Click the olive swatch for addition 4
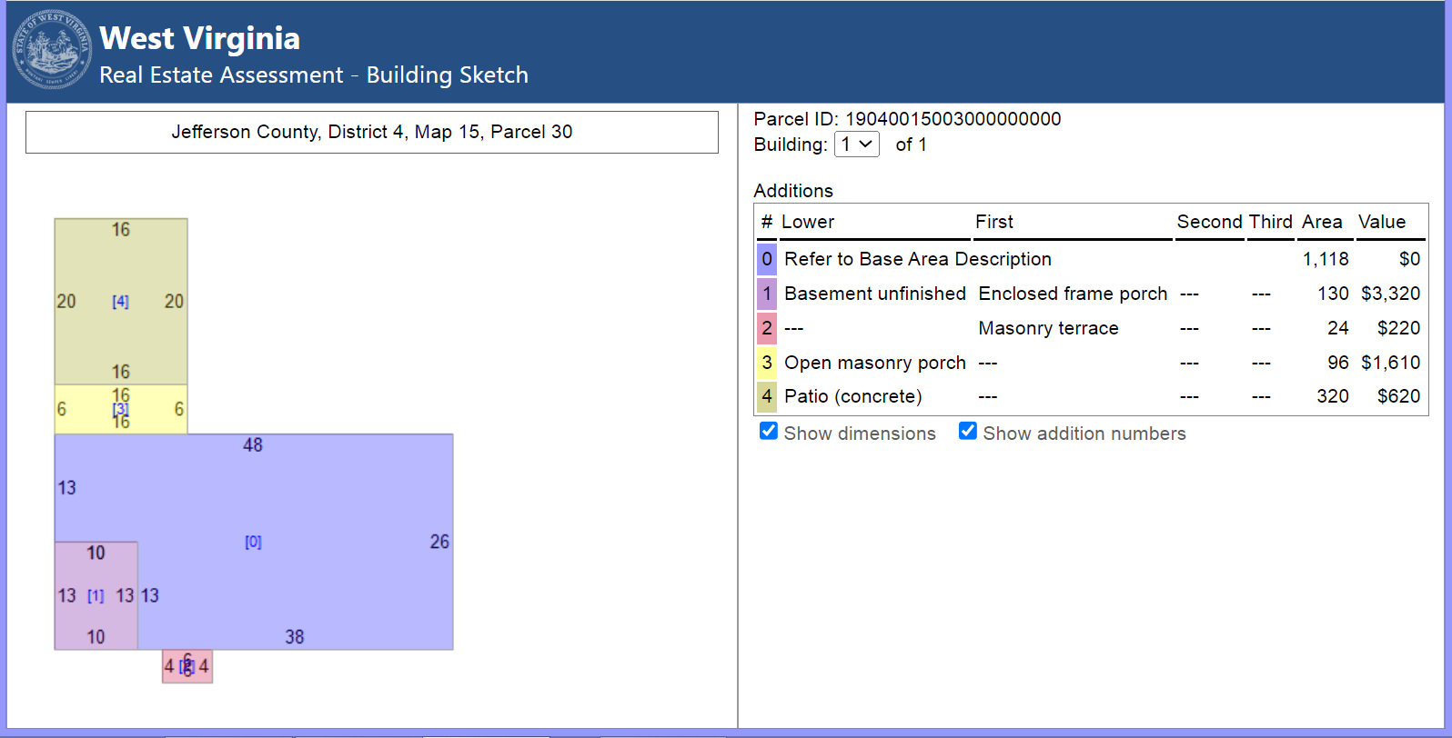This screenshot has height=738, width=1452. coord(767,396)
